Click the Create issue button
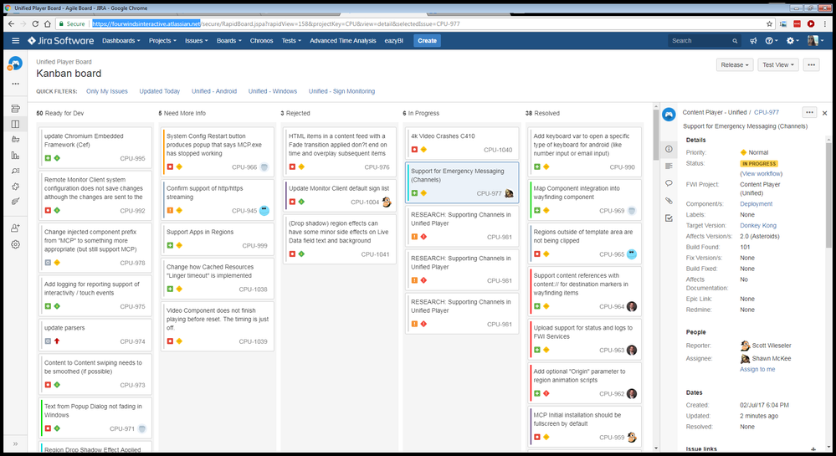Image resolution: width=836 pixels, height=456 pixels. click(427, 40)
